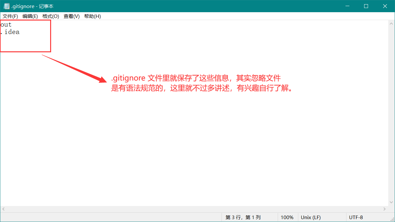This screenshot has width=395, height=222.
Task: Open the 格式(O) menu
Action: pos(51,16)
